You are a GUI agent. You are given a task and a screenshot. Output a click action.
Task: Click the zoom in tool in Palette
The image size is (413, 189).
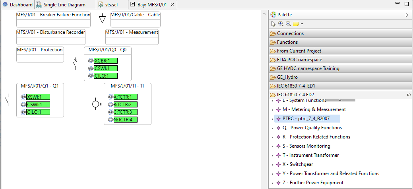(281, 24)
